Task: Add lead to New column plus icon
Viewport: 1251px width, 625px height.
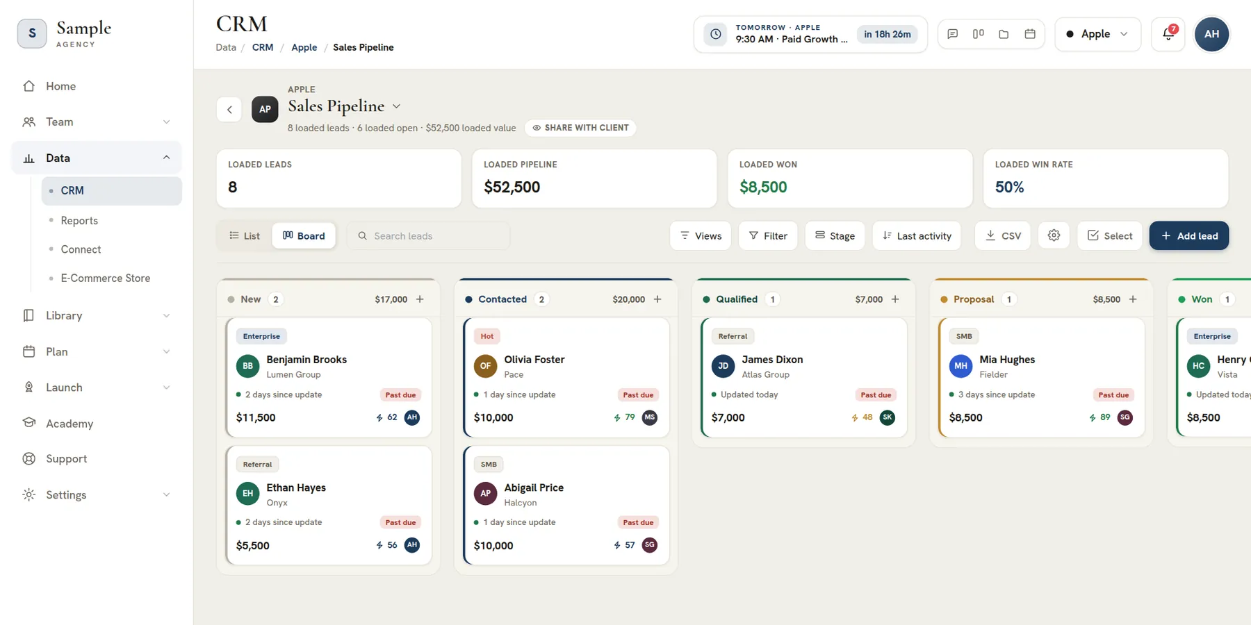Action: [x=420, y=299]
